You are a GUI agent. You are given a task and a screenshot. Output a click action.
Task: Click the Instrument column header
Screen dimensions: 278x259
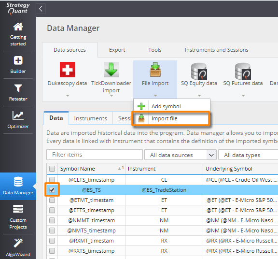point(164,169)
